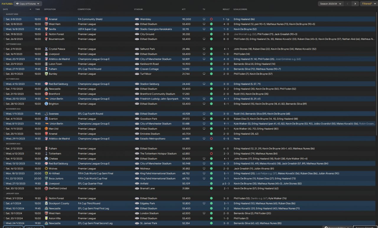Click the stadium icon beside Wembley

point(137,19)
